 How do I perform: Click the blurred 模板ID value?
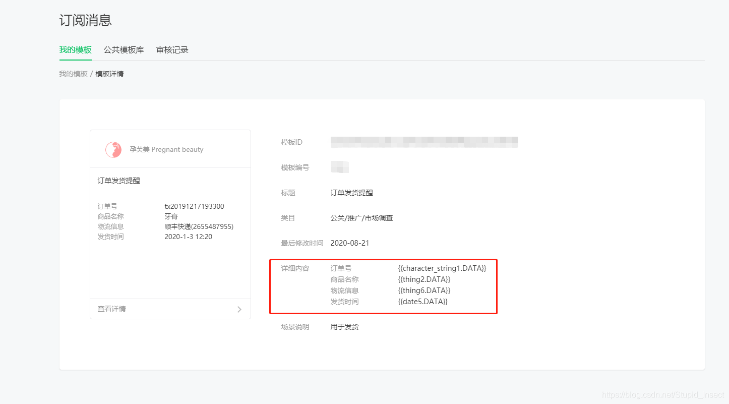coord(424,142)
